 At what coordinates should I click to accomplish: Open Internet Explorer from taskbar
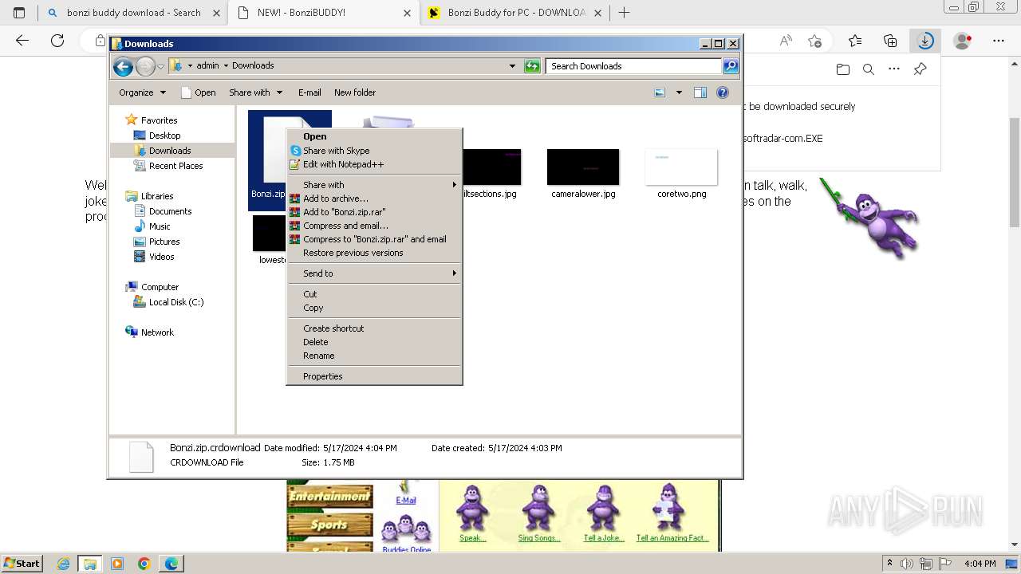[63, 564]
